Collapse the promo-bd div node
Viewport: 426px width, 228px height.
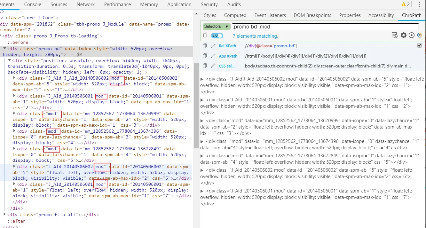(x=4, y=49)
